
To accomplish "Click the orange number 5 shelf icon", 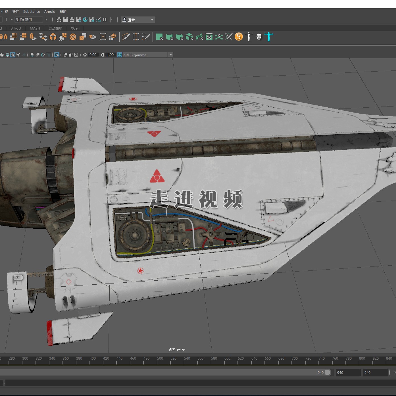I will point(239,37).
